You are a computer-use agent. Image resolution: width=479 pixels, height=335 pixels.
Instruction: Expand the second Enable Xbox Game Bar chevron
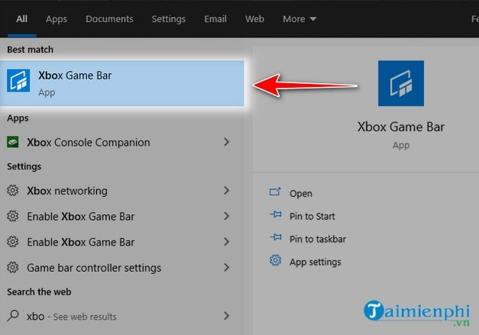coord(226,242)
